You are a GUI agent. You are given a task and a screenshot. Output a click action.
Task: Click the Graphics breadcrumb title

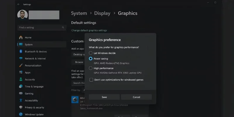[128, 13]
